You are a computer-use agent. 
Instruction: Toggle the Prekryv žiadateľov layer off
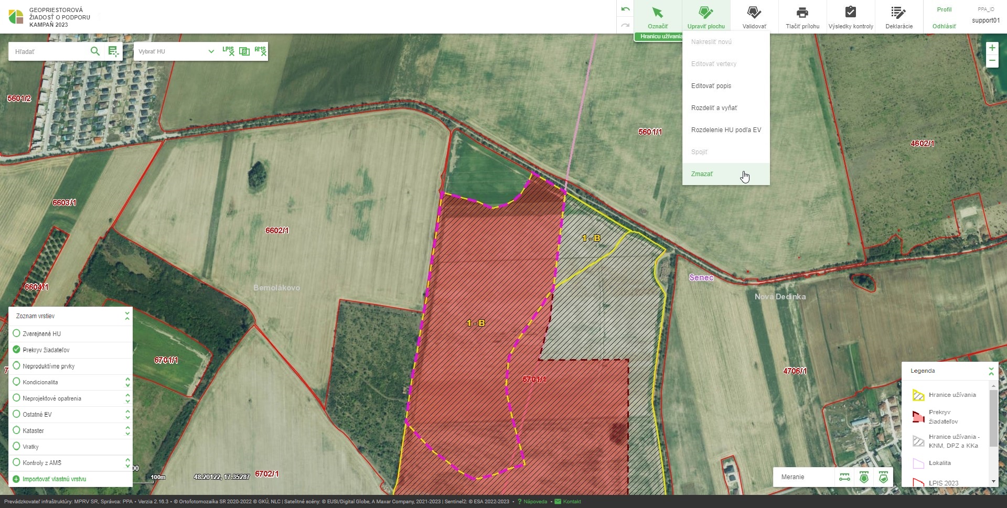(16, 350)
